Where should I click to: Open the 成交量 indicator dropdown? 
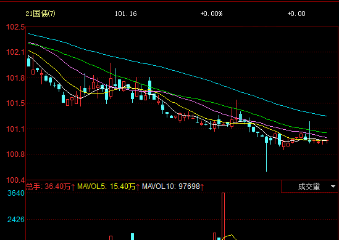pos(310,186)
